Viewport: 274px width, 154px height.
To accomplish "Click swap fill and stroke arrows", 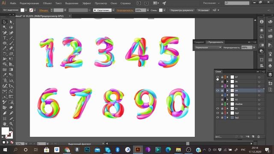I will (x=12, y=129).
